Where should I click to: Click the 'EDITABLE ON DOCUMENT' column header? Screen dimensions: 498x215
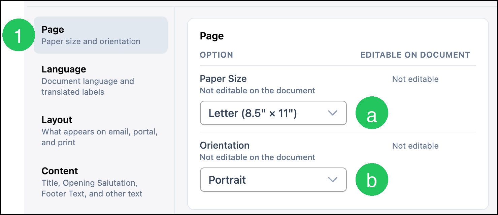coord(415,55)
